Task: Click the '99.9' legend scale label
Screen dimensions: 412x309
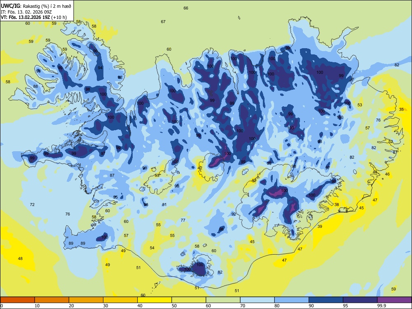Action: [x=382, y=306]
